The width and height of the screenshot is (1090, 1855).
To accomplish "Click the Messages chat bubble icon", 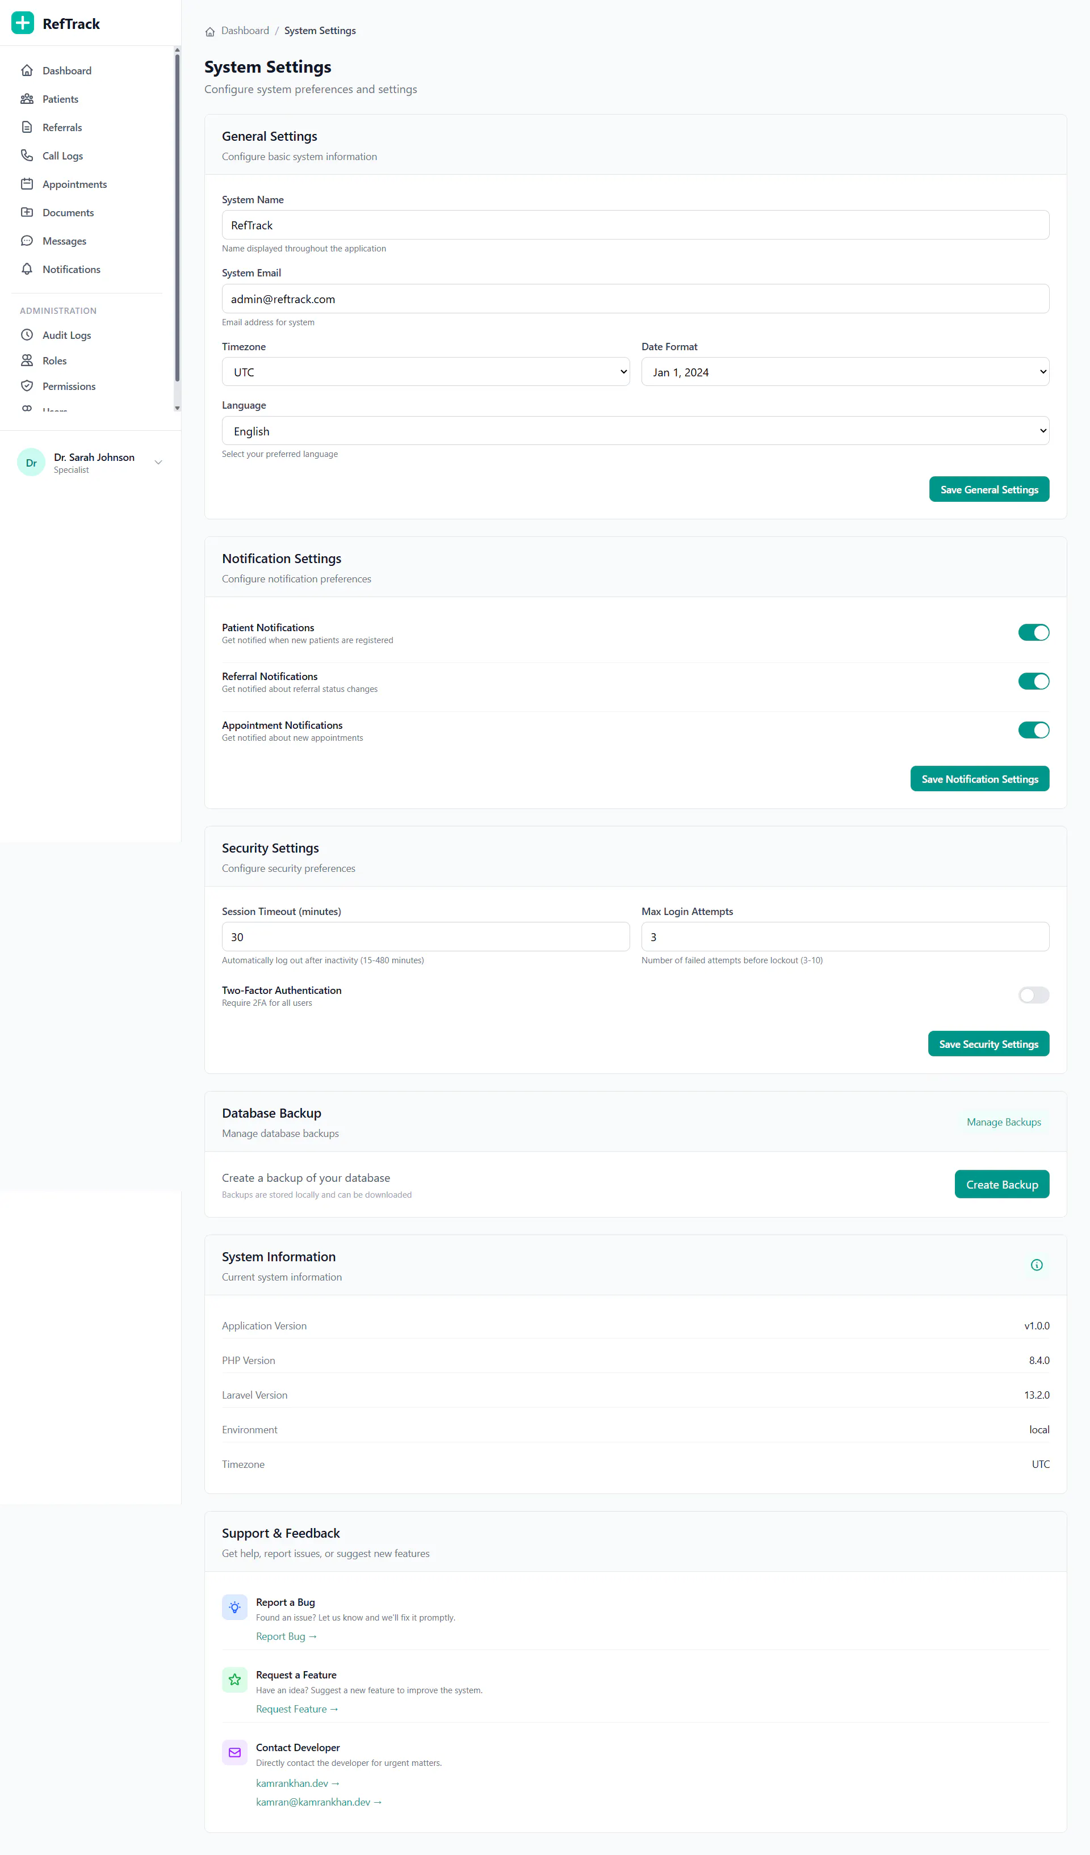I will pos(27,241).
